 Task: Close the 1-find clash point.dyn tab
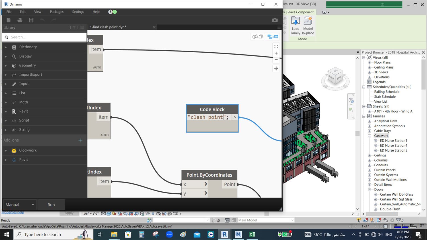tap(154, 27)
